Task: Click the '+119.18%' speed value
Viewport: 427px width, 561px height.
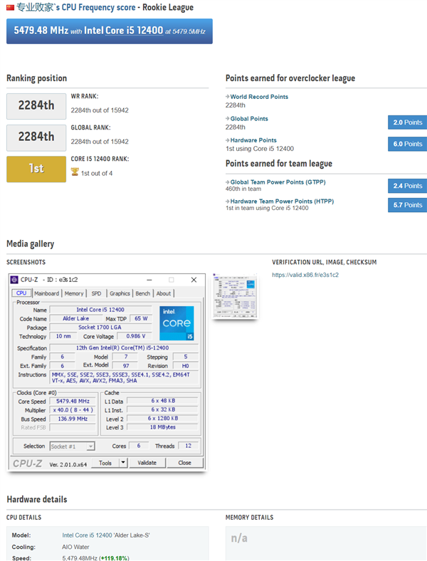Action: pos(115,557)
